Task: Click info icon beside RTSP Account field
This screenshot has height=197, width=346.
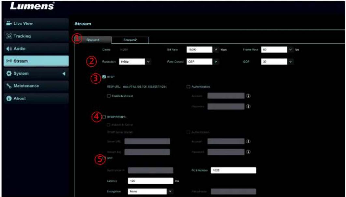Action: [x=248, y=96]
